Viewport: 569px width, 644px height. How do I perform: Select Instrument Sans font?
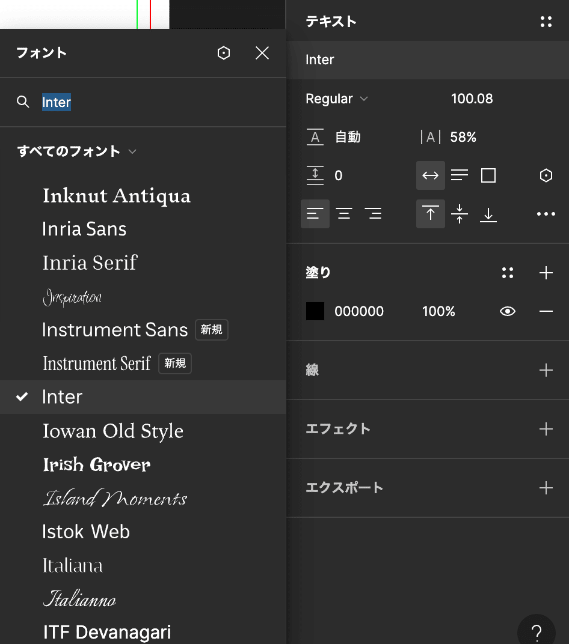click(x=115, y=330)
